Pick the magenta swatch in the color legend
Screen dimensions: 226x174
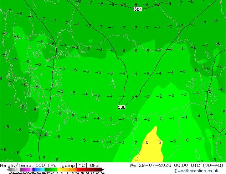click(29, 169)
